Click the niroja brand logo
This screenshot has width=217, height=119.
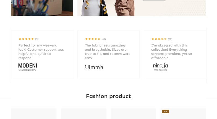pyautogui.click(x=161, y=67)
